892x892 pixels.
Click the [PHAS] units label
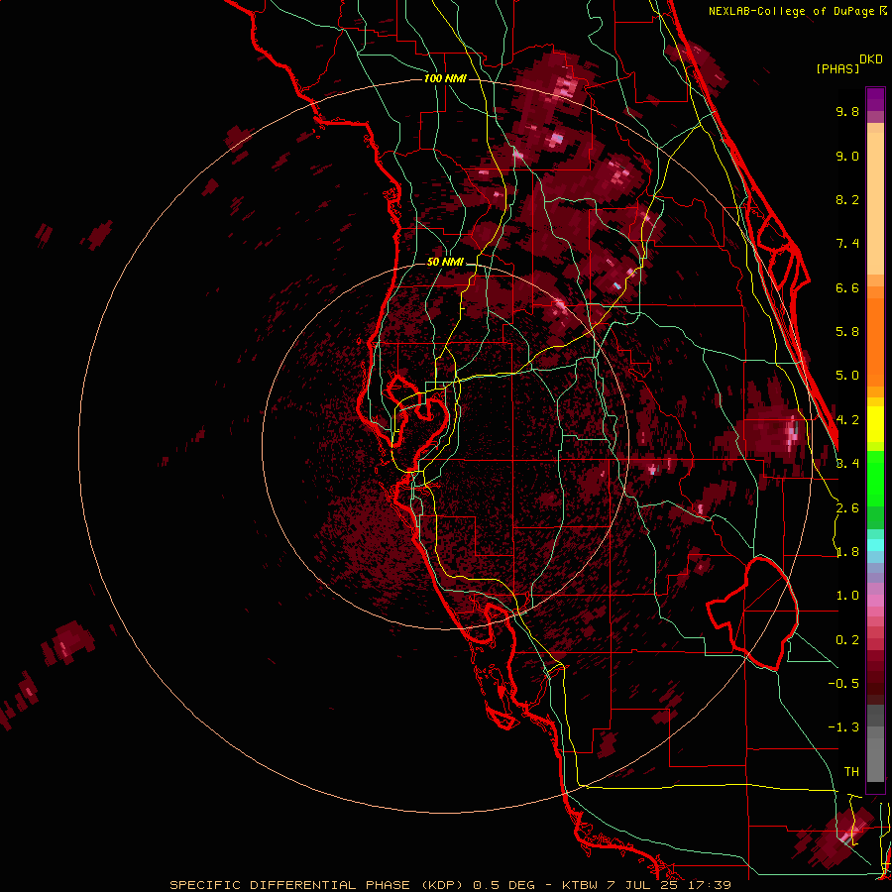[837, 68]
